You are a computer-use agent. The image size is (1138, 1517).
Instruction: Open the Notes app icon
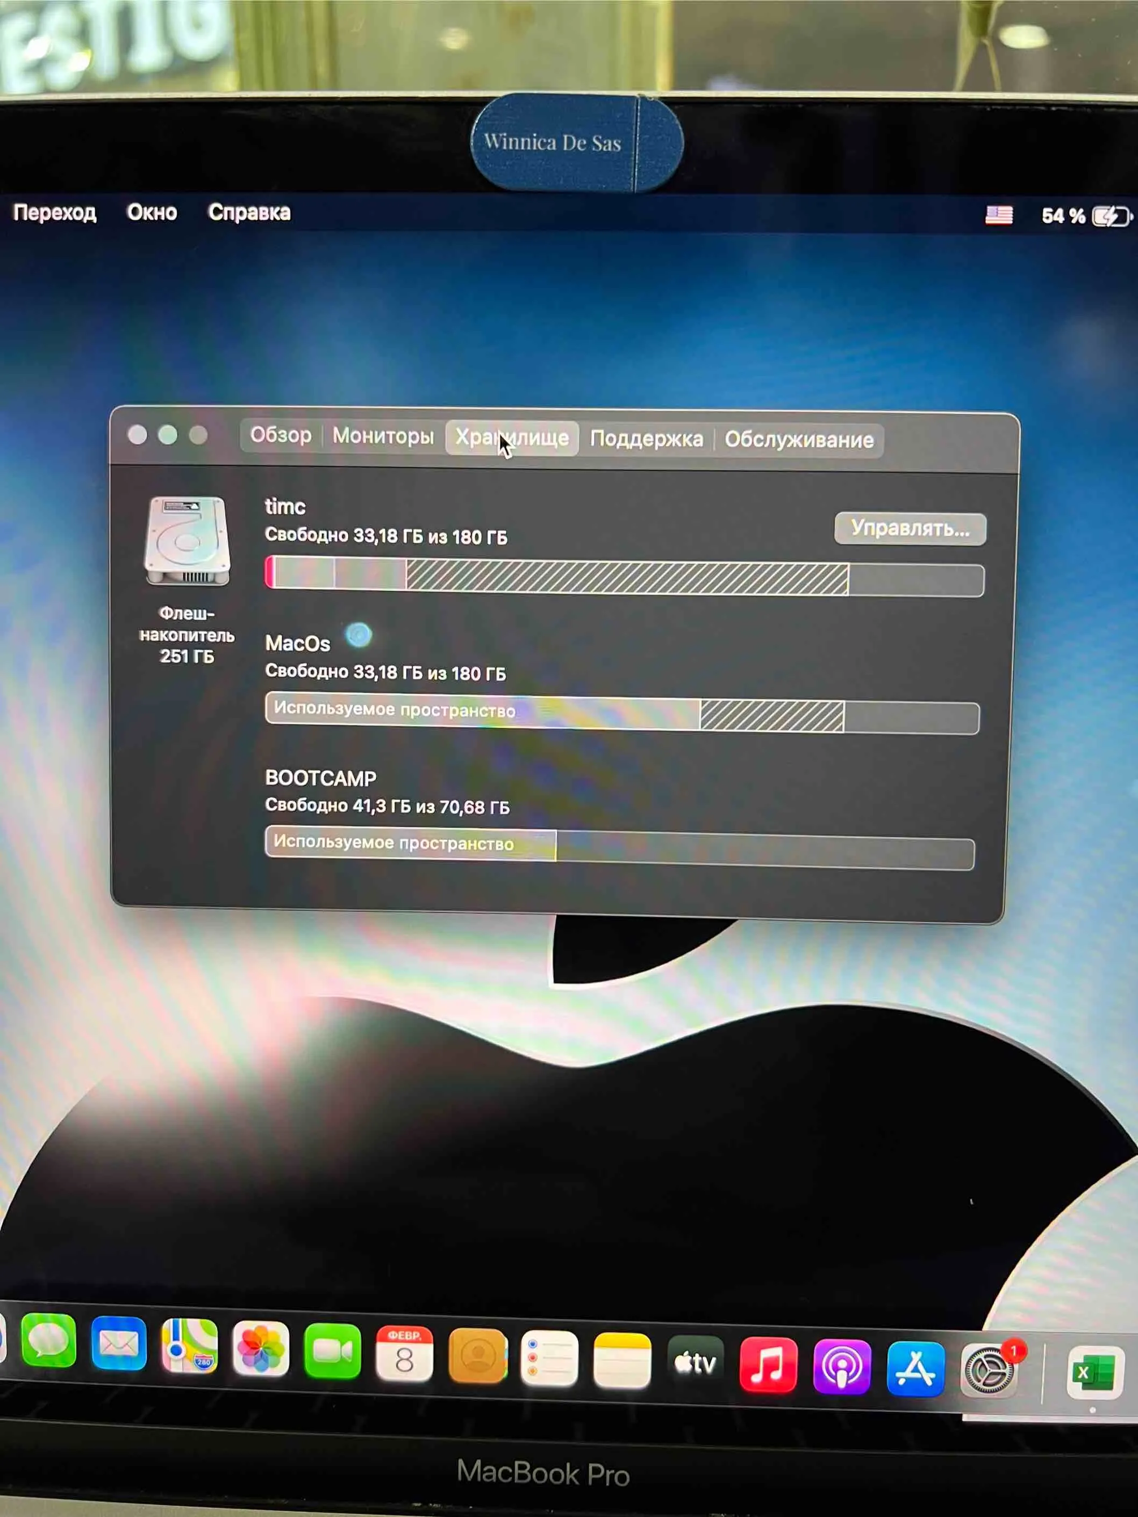point(621,1361)
